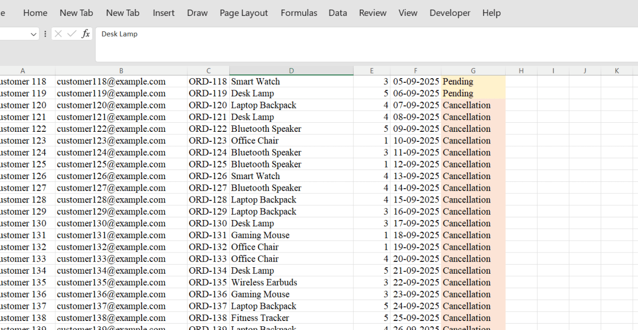Click the ORD-133 order ID cell
The width and height of the screenshot is (638, 330).
pyautogui.click(x=208, y=259)
